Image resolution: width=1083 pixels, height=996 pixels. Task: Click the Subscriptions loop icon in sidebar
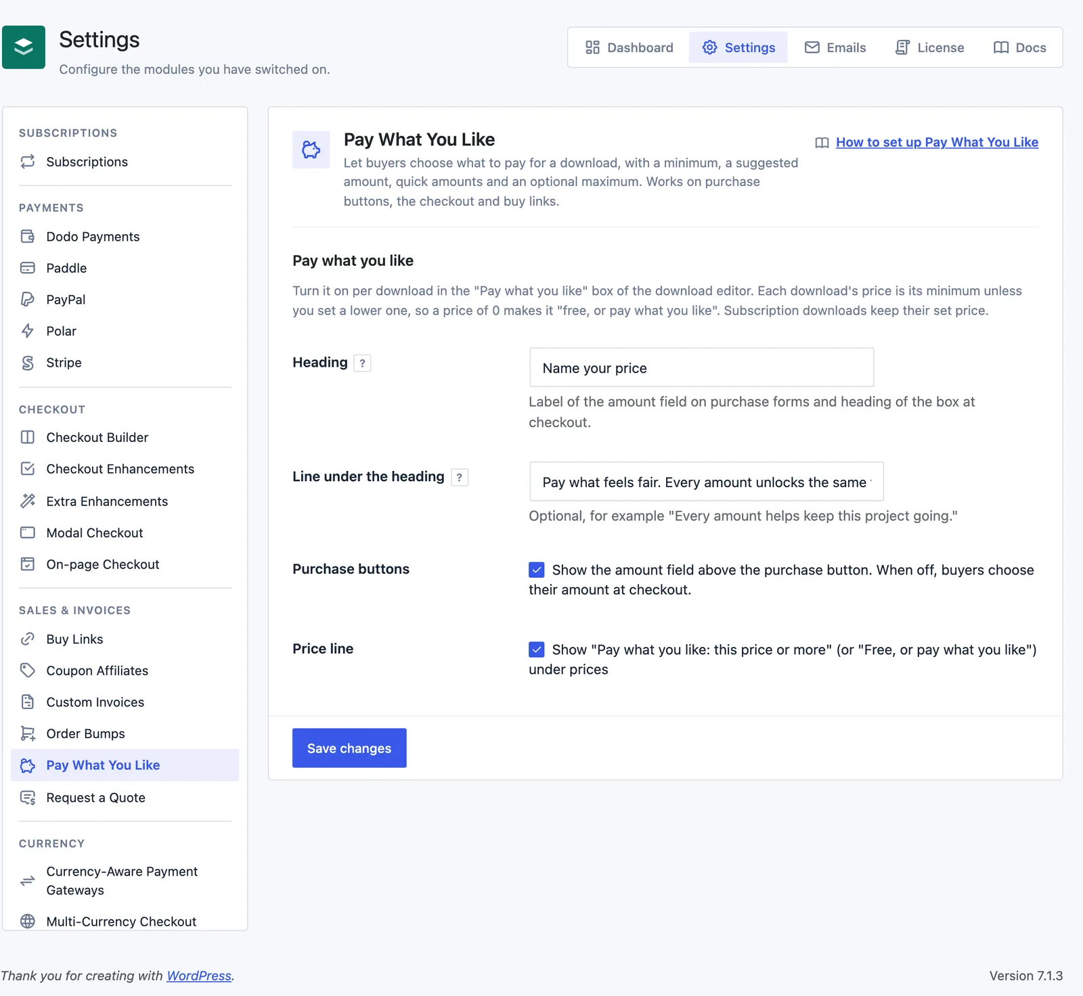point(28,162)
